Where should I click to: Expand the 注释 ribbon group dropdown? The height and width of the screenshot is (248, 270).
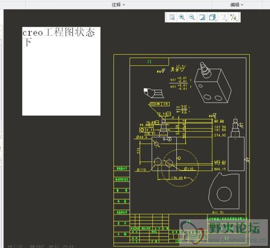118,5
